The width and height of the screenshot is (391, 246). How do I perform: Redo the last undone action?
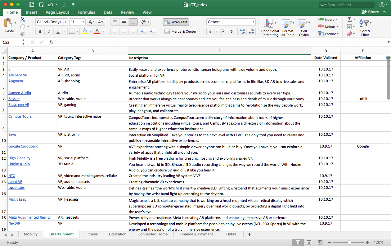click(64, 5)
